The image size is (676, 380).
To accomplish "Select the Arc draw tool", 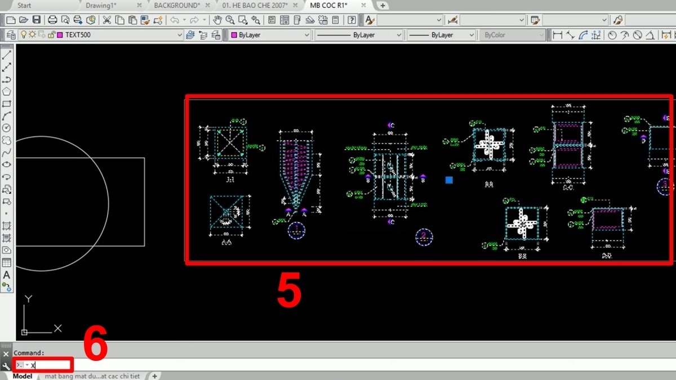I will pos(7,116).
